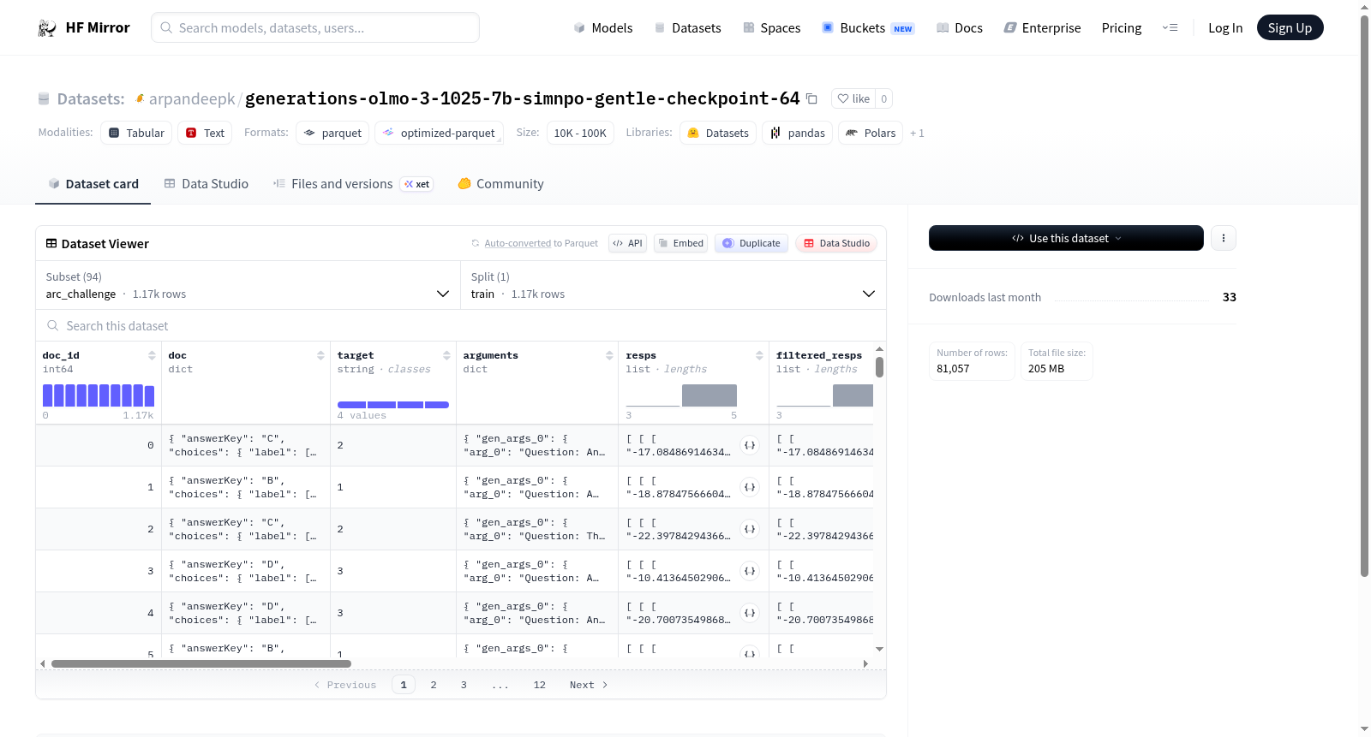Open the Subset arc_challenge dropdown
Screen dimensions: 1371x737
pos(248,285)
